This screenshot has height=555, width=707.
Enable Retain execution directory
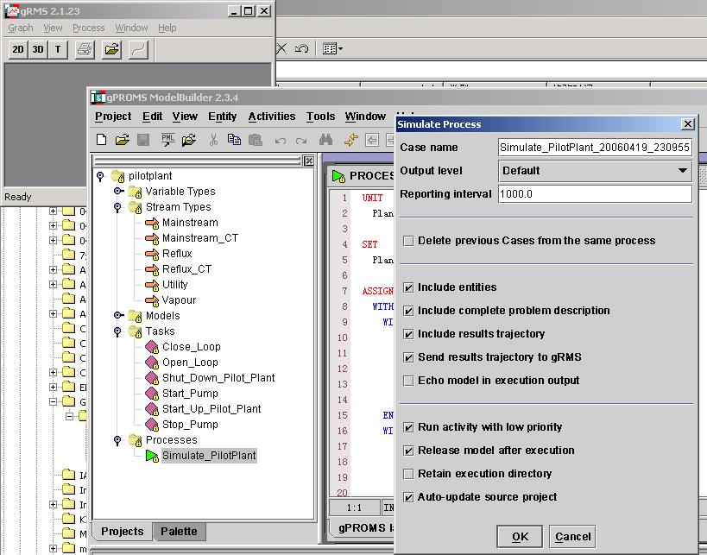click(408, 474)
